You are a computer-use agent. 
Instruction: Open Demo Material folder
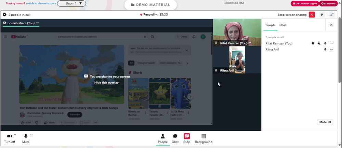(150, 5)
